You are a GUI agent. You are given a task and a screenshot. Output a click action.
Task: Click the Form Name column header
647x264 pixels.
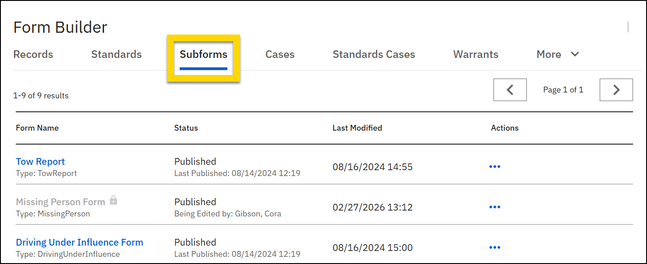37,128
